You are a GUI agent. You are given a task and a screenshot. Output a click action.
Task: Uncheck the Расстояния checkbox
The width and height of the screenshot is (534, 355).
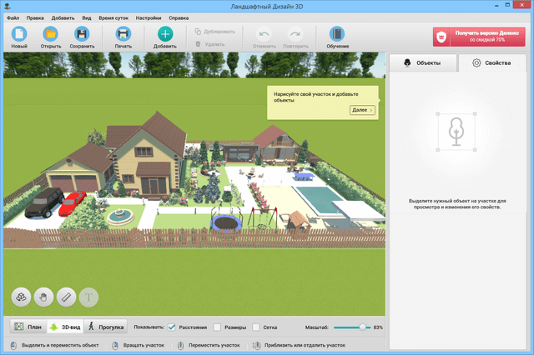tap(172, 327)
